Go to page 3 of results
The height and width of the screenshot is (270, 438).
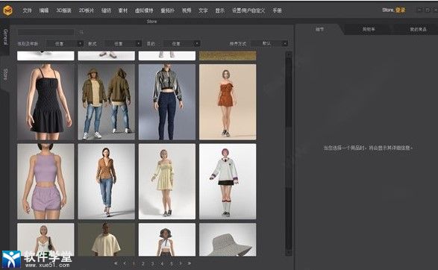(152, 263)
